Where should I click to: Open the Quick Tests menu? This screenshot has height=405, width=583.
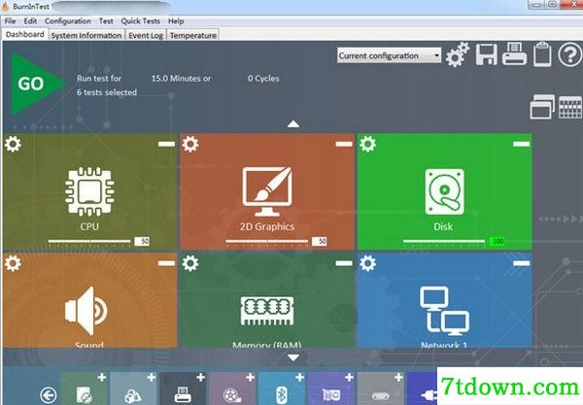point(141,21)
